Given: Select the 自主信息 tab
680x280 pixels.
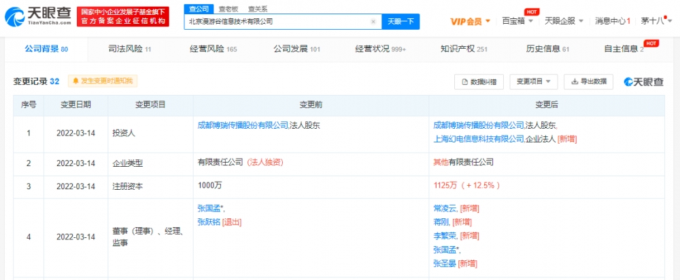Looking at the screenshot, I should pos(624,49).
